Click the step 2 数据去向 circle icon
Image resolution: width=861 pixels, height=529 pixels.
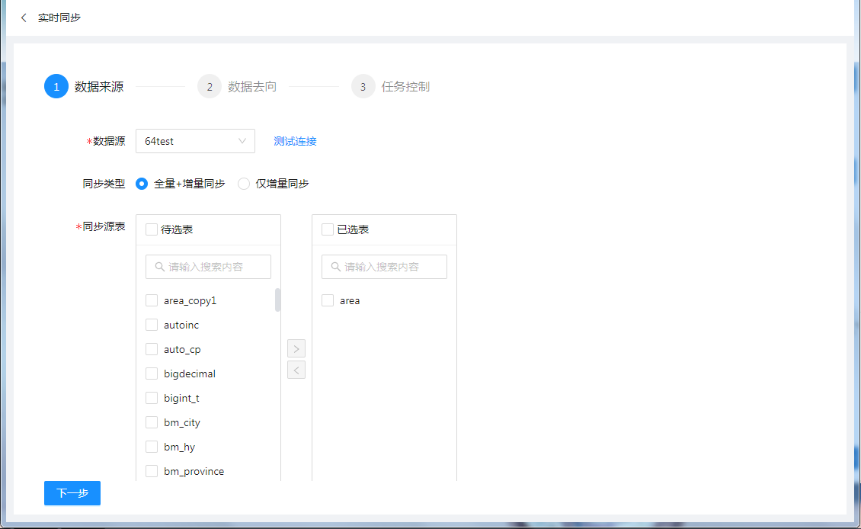click(210, 87)
